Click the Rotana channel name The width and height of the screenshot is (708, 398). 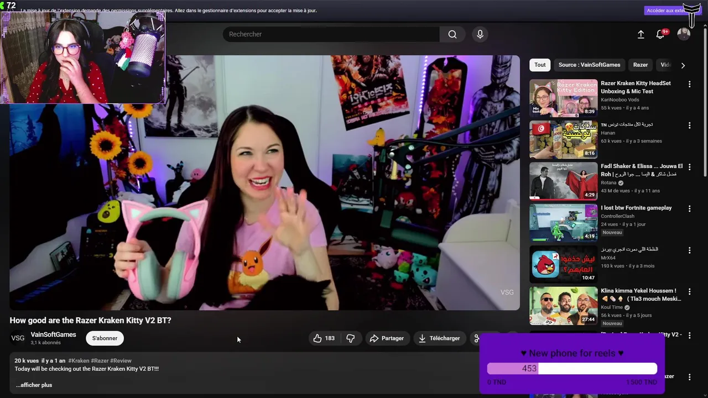(608, 183)
